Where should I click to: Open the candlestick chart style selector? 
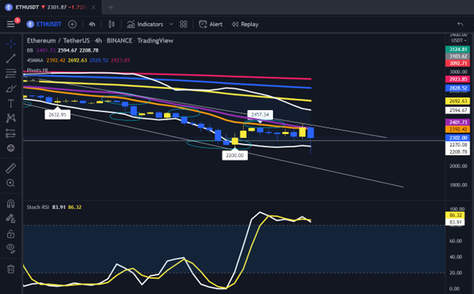[x=112, y=24]
